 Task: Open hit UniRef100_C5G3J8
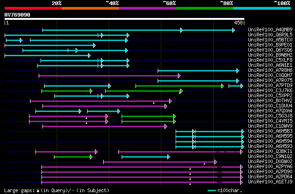pyautogui.click(x=270, y=116)
